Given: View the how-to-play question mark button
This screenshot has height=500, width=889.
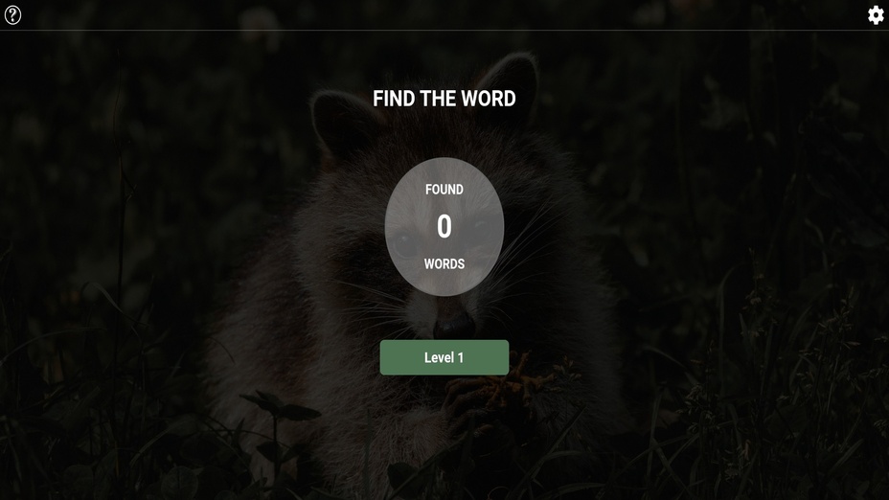Looking at the screenshot, I should (x=12, y=15).
